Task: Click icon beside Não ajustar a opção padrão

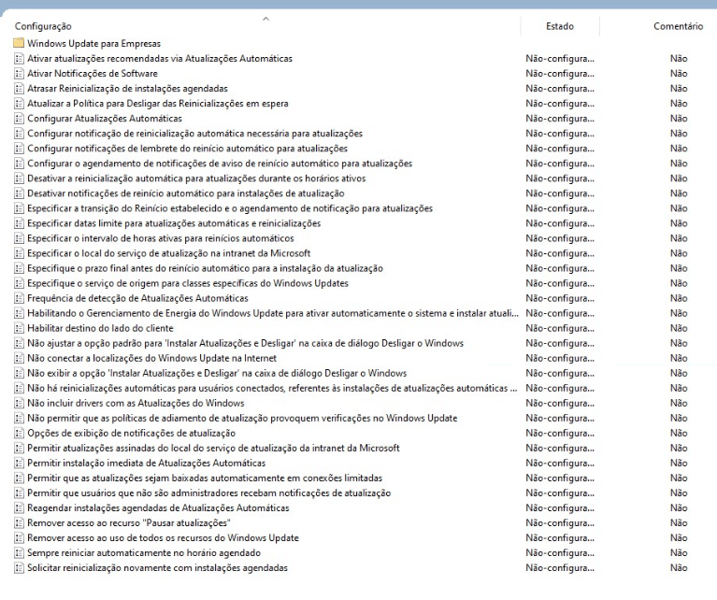Action: (x=19, y=343)
